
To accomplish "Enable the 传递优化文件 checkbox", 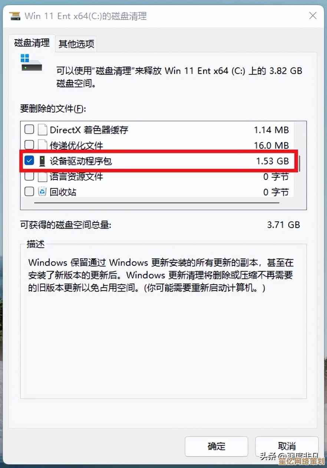I will click(29, 145).
